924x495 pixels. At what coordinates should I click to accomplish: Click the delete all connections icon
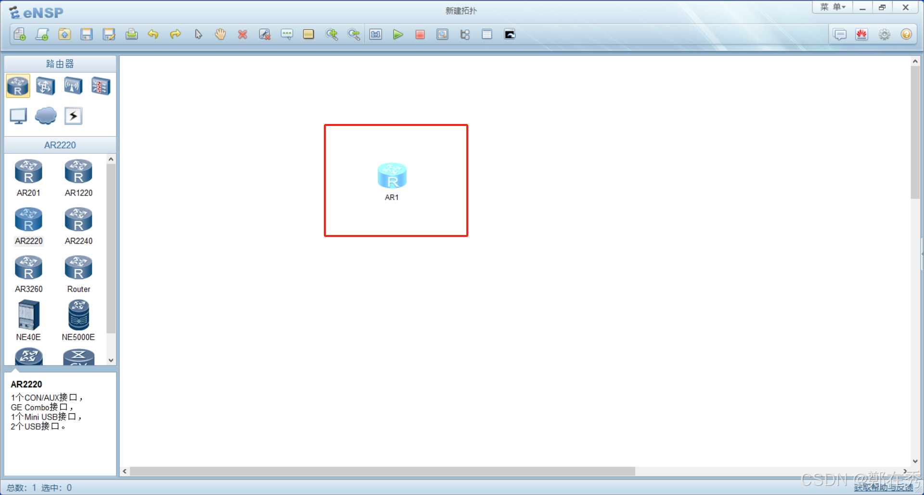click(x=265, y=34)
